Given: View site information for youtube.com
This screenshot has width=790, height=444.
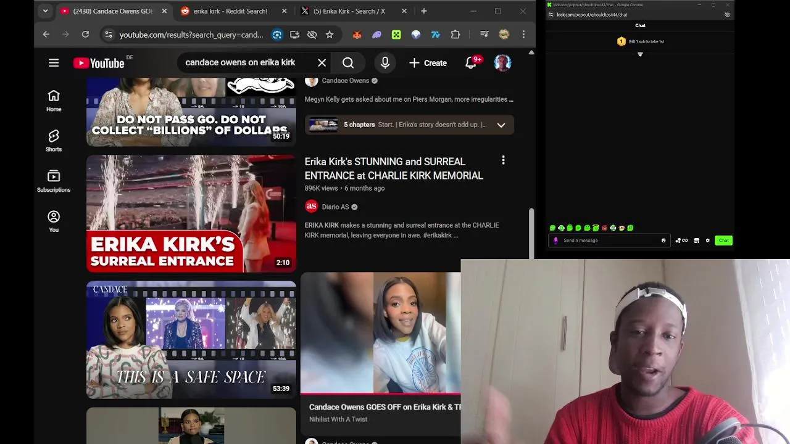Looking at the screenshot, I should click(x=108, y=35).
